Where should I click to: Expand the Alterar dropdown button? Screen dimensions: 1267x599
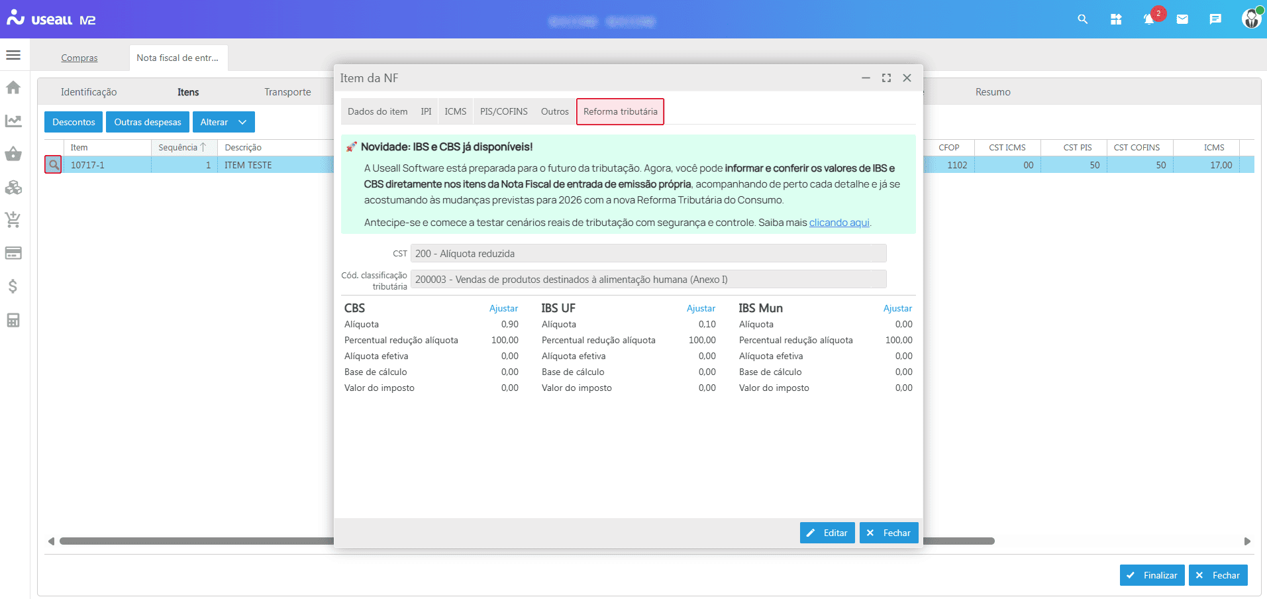pos(242,122)
